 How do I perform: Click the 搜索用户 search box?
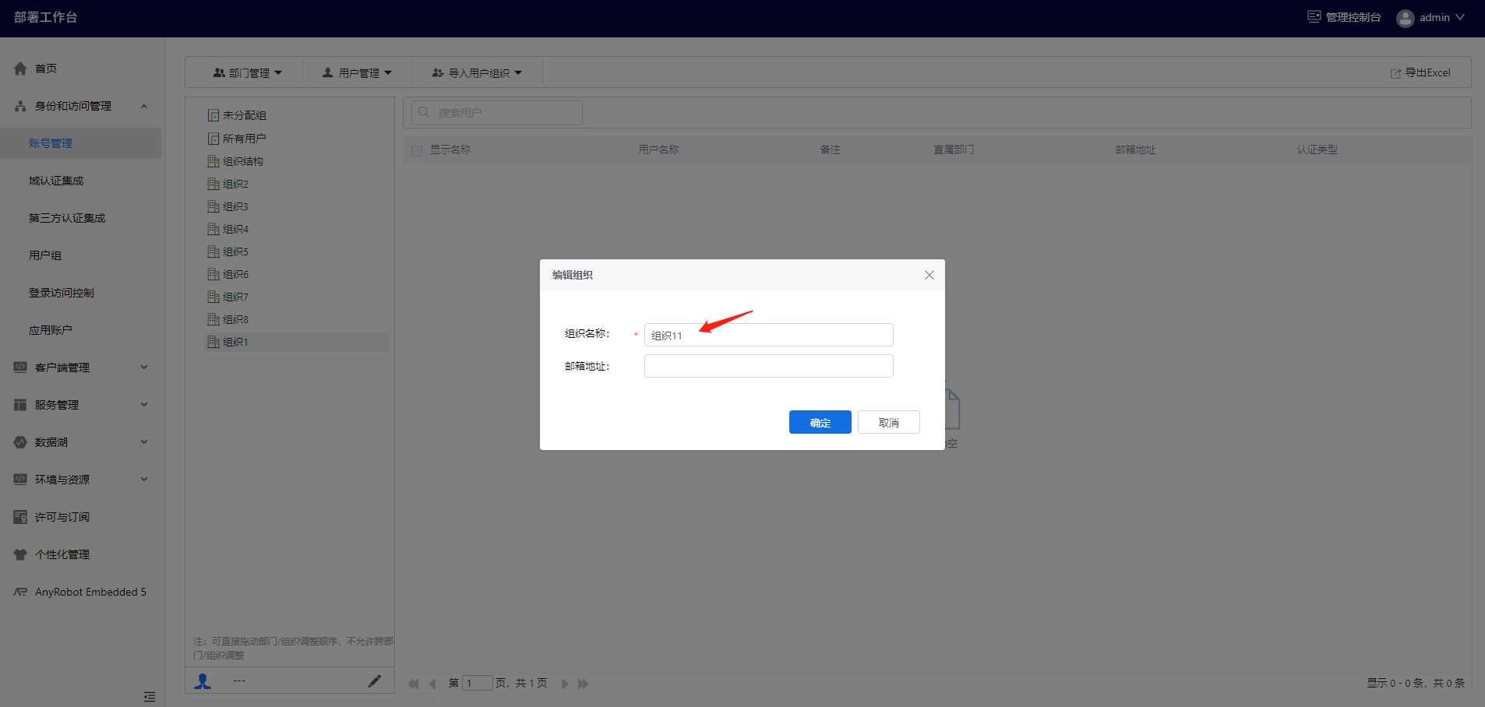tap(497, 112)
